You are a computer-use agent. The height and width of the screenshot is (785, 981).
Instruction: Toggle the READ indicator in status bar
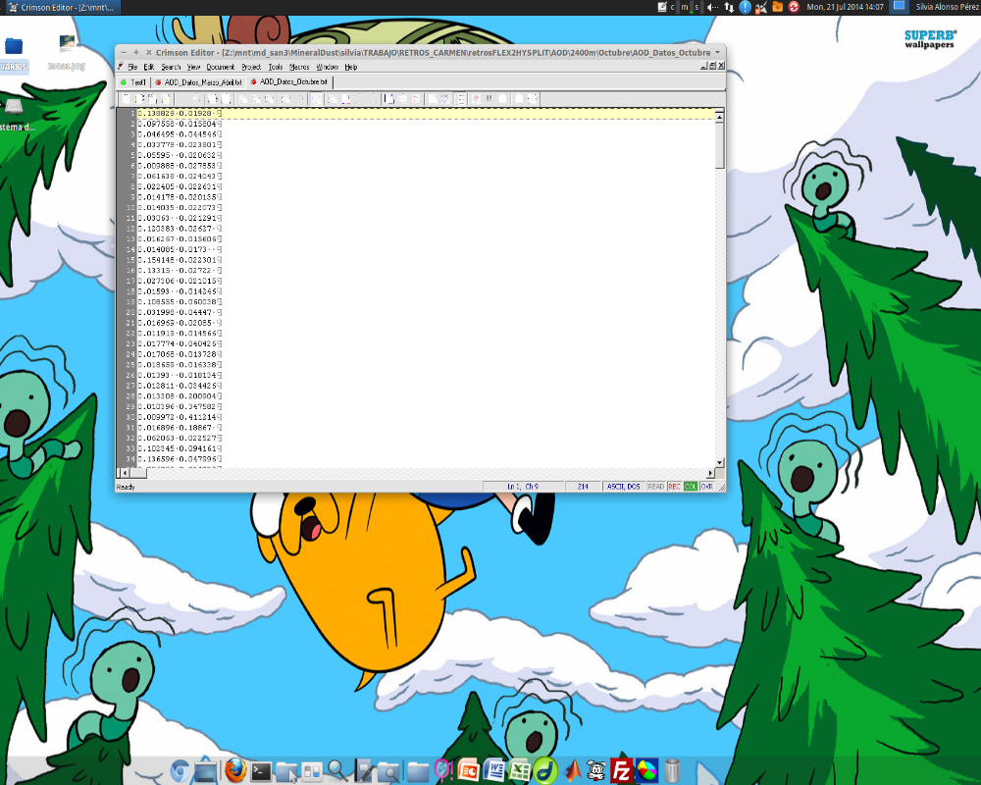pyautogui.click(x=655, y=487)
